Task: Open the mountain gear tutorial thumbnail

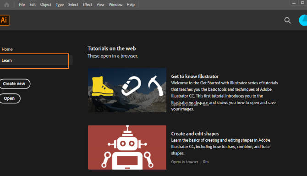Action: pos(127,90)
